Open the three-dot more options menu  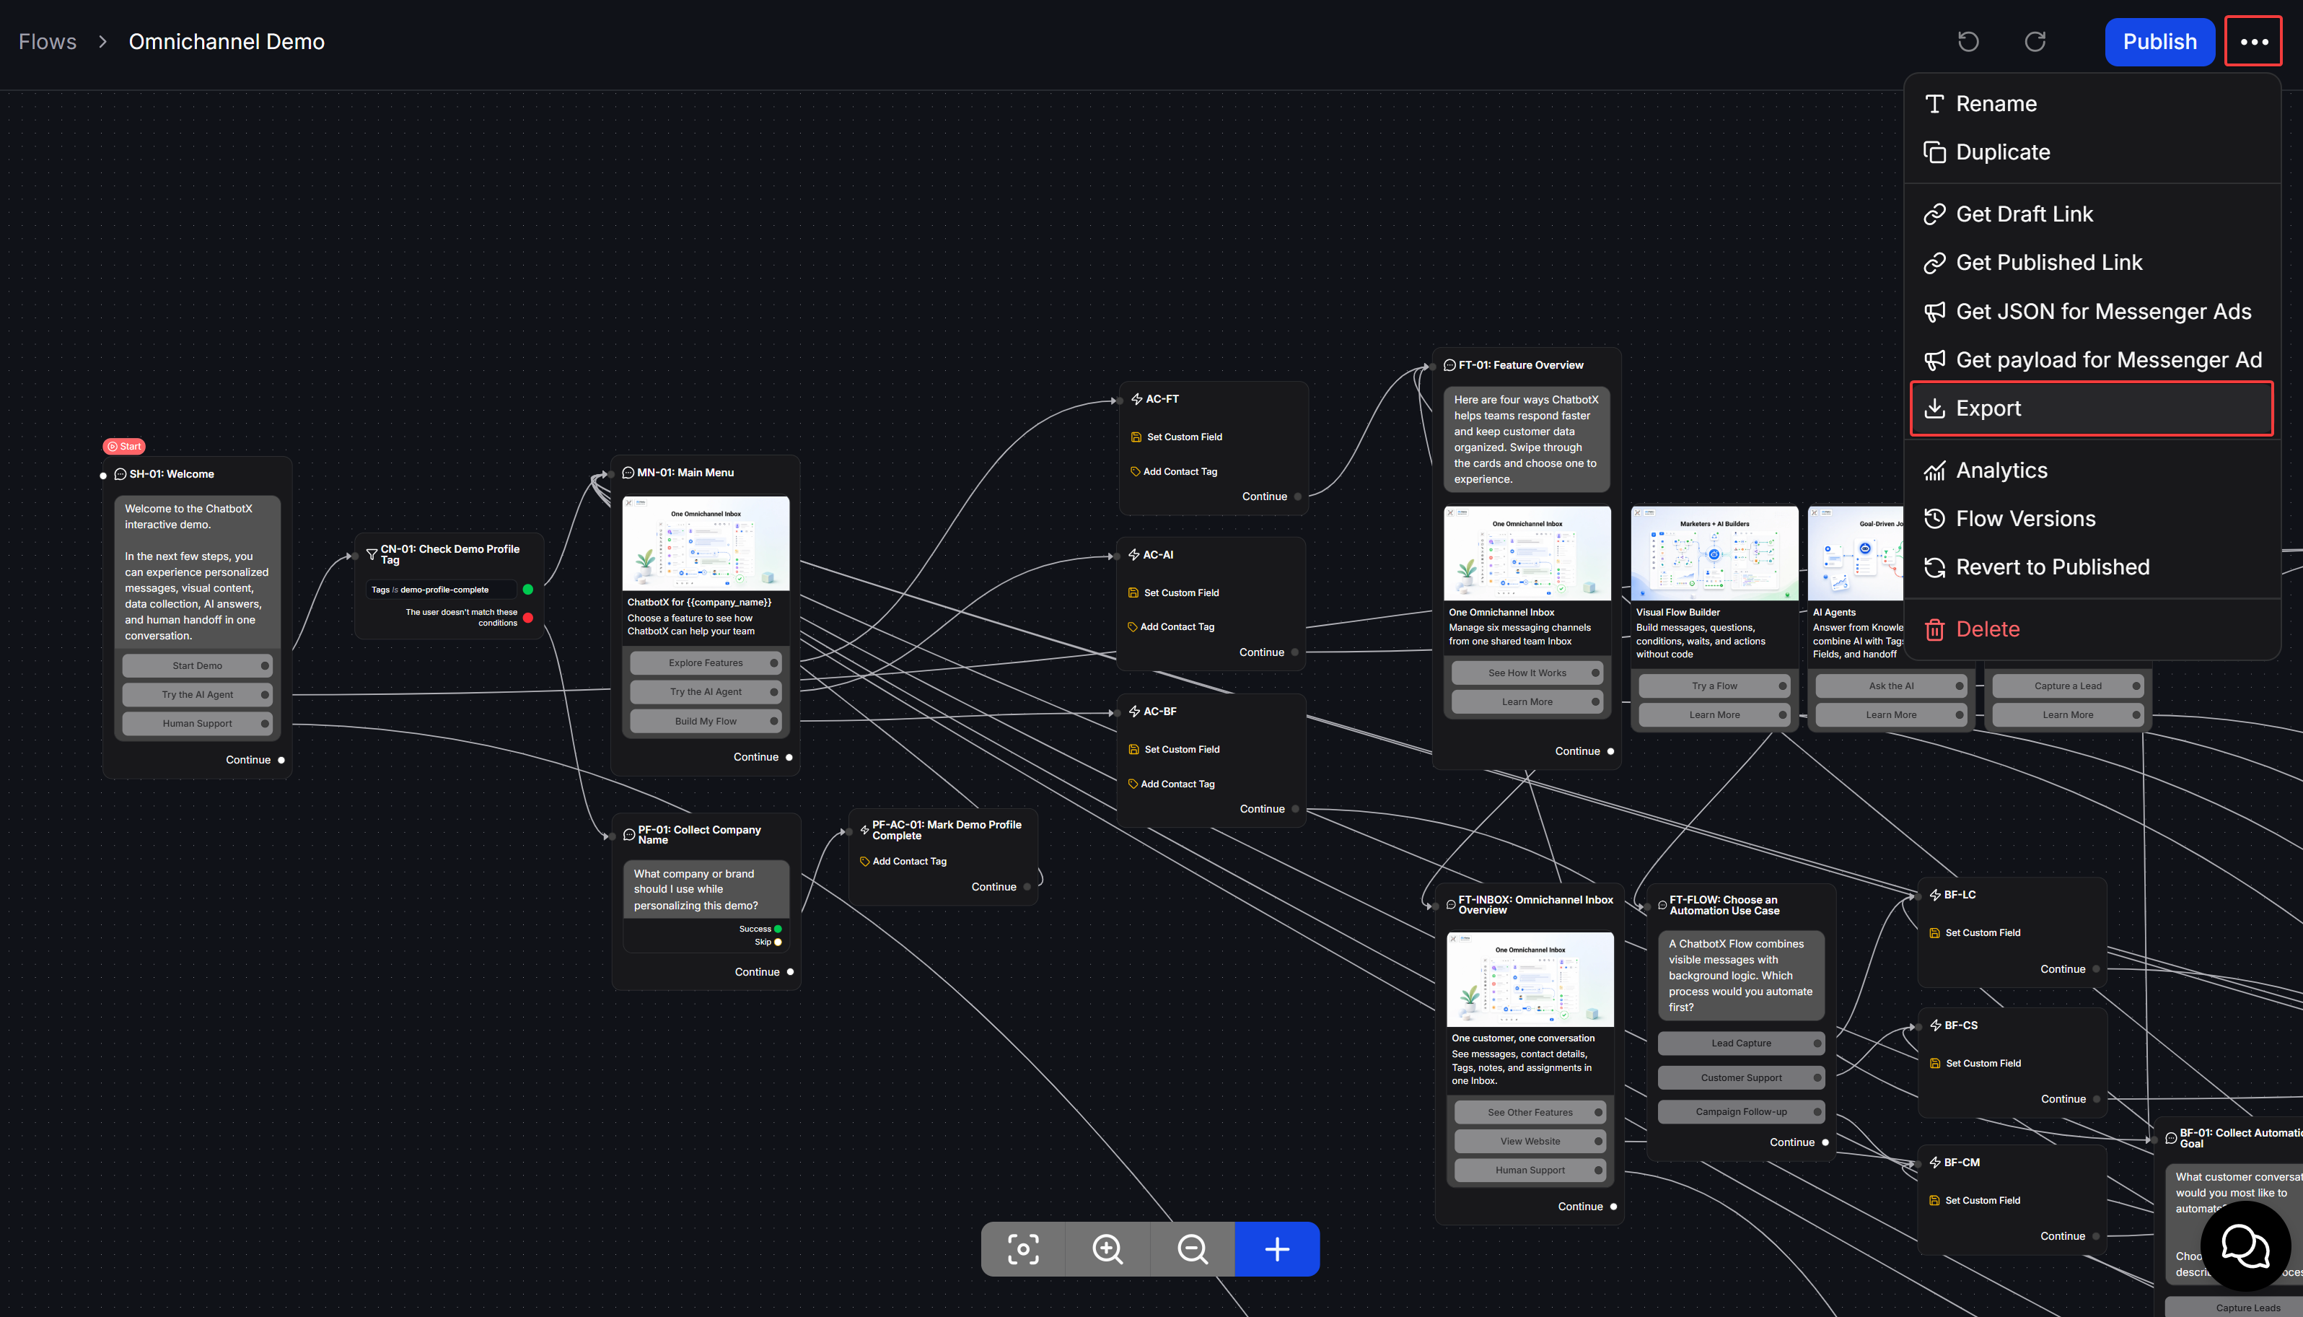click(2253, 42)
